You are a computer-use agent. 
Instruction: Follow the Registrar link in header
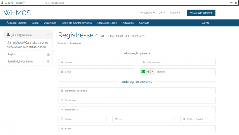click(175, 13)
